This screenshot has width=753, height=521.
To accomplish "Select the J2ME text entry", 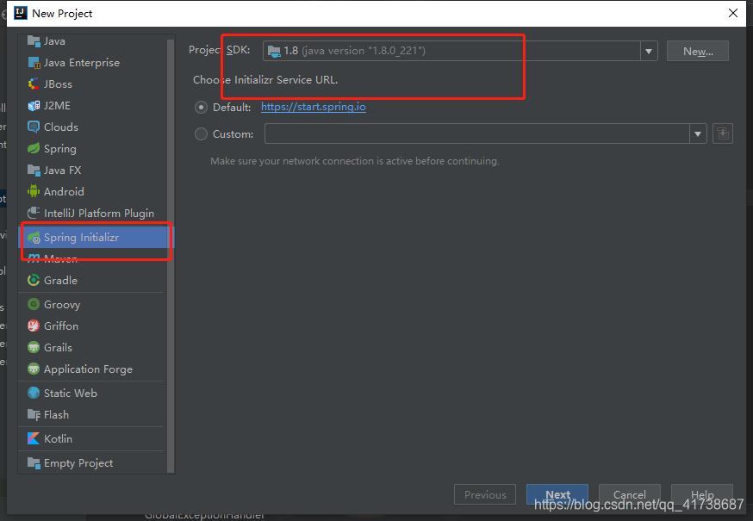I will click(57, 106).
